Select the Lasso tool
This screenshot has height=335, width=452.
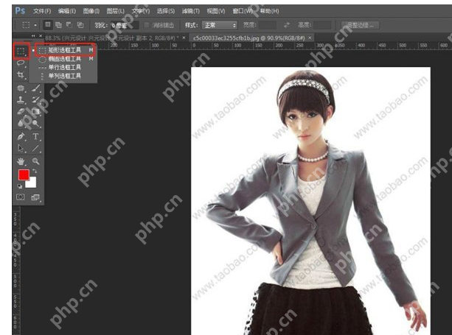point(21,63)
